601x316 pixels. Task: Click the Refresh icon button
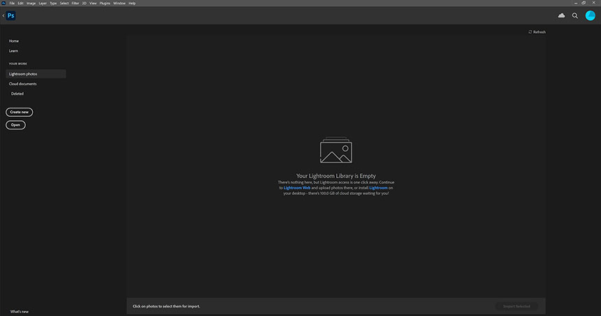click(x=537, y=32)
